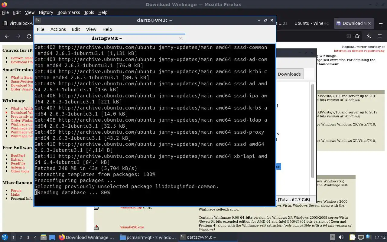
Task: Click the Downloads button in file dialog
Action: click(289, 74)
